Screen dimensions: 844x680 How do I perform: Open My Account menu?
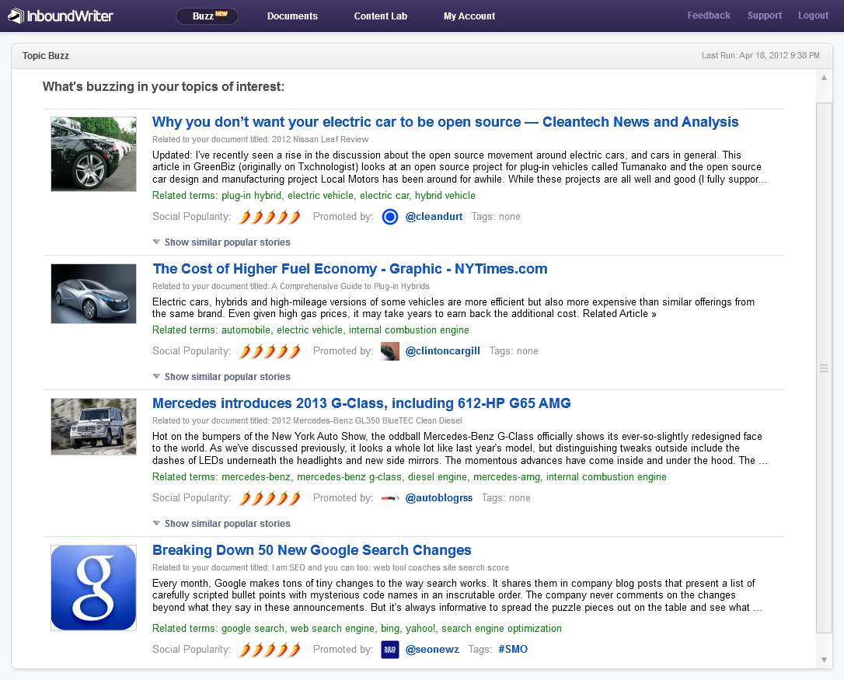click(469, 16)
